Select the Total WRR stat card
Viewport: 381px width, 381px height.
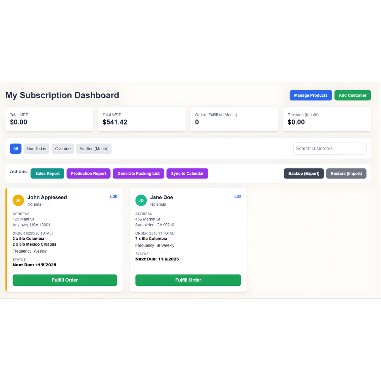coord(142,119)
